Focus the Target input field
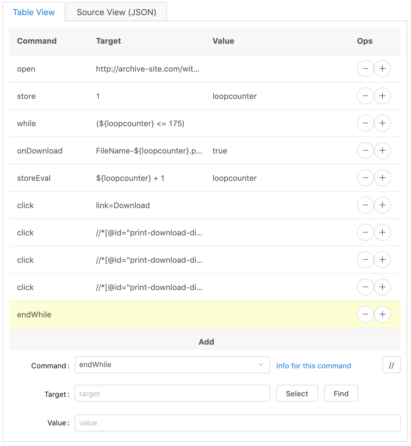Viewport: 411px width, 446px height. (x=172, y=394)
